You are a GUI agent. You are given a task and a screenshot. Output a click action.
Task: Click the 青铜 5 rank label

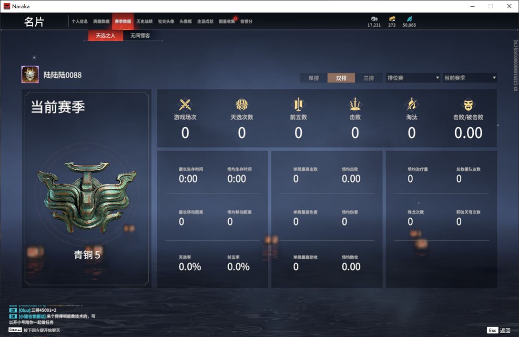pos(87,255)
